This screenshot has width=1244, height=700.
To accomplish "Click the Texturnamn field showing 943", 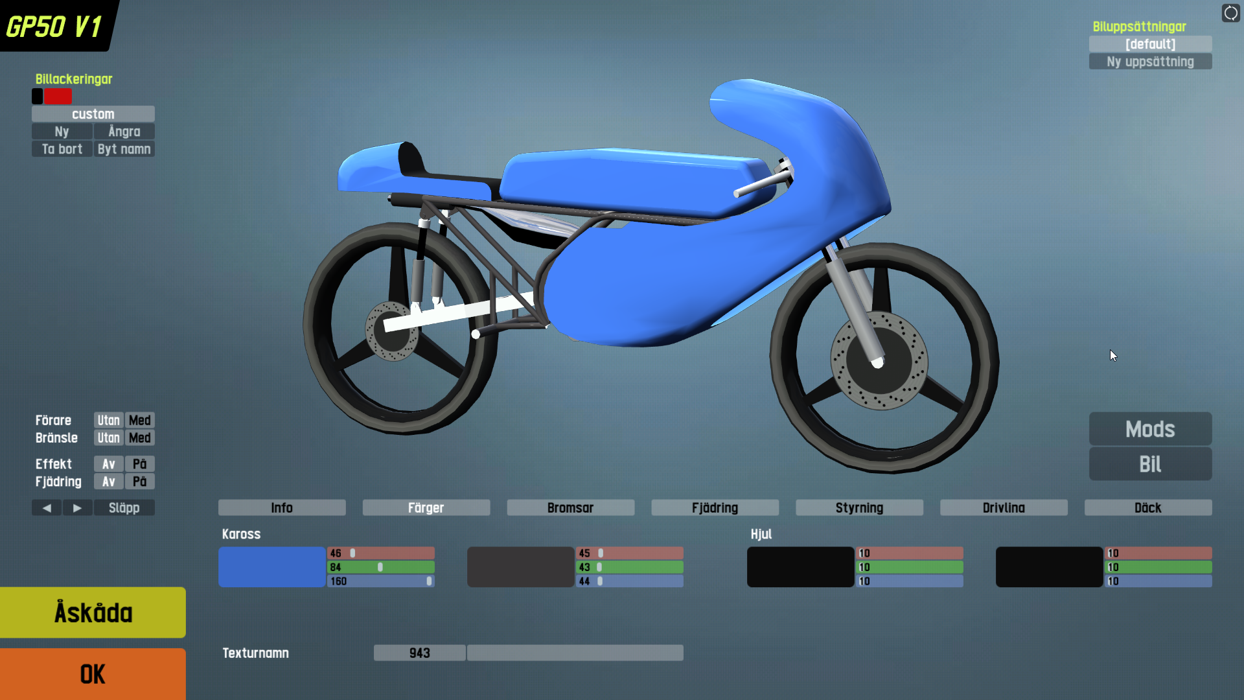I will pos(419,653).
